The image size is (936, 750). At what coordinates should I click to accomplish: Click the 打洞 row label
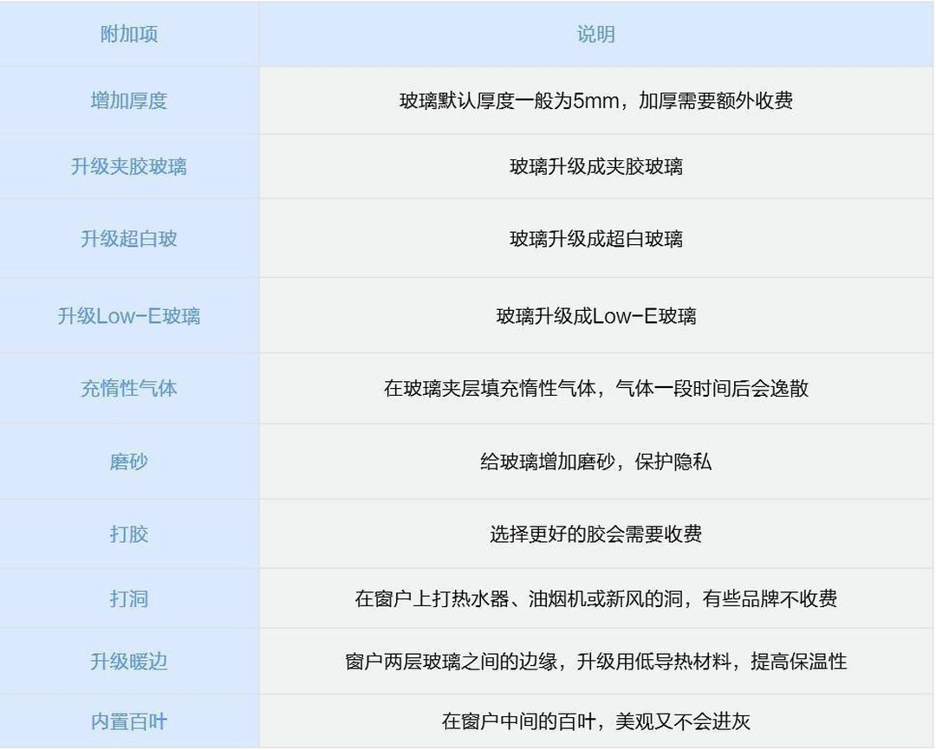tap(128, 598)
